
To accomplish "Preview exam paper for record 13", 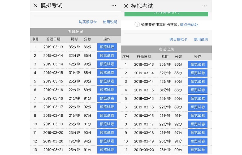I will point(107,150).
